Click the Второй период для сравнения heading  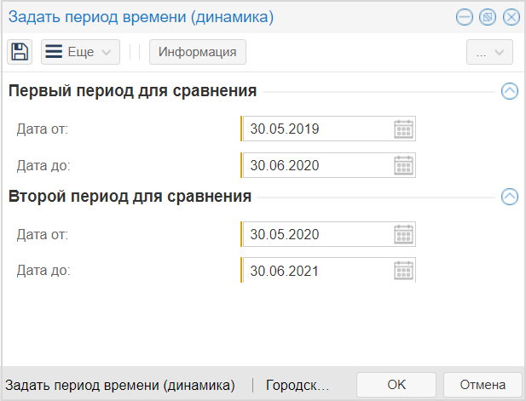pos(130,197)
